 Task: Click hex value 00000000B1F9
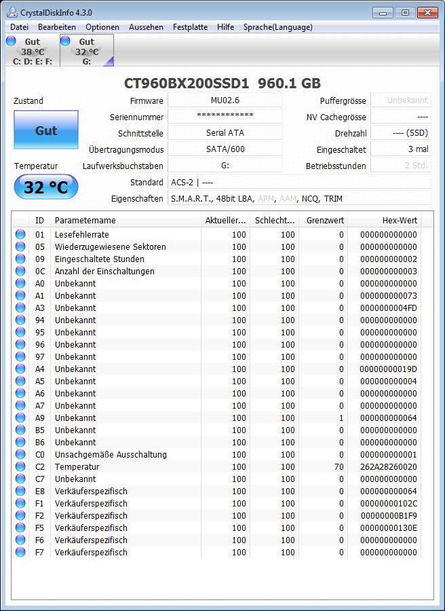click(389, 515)
